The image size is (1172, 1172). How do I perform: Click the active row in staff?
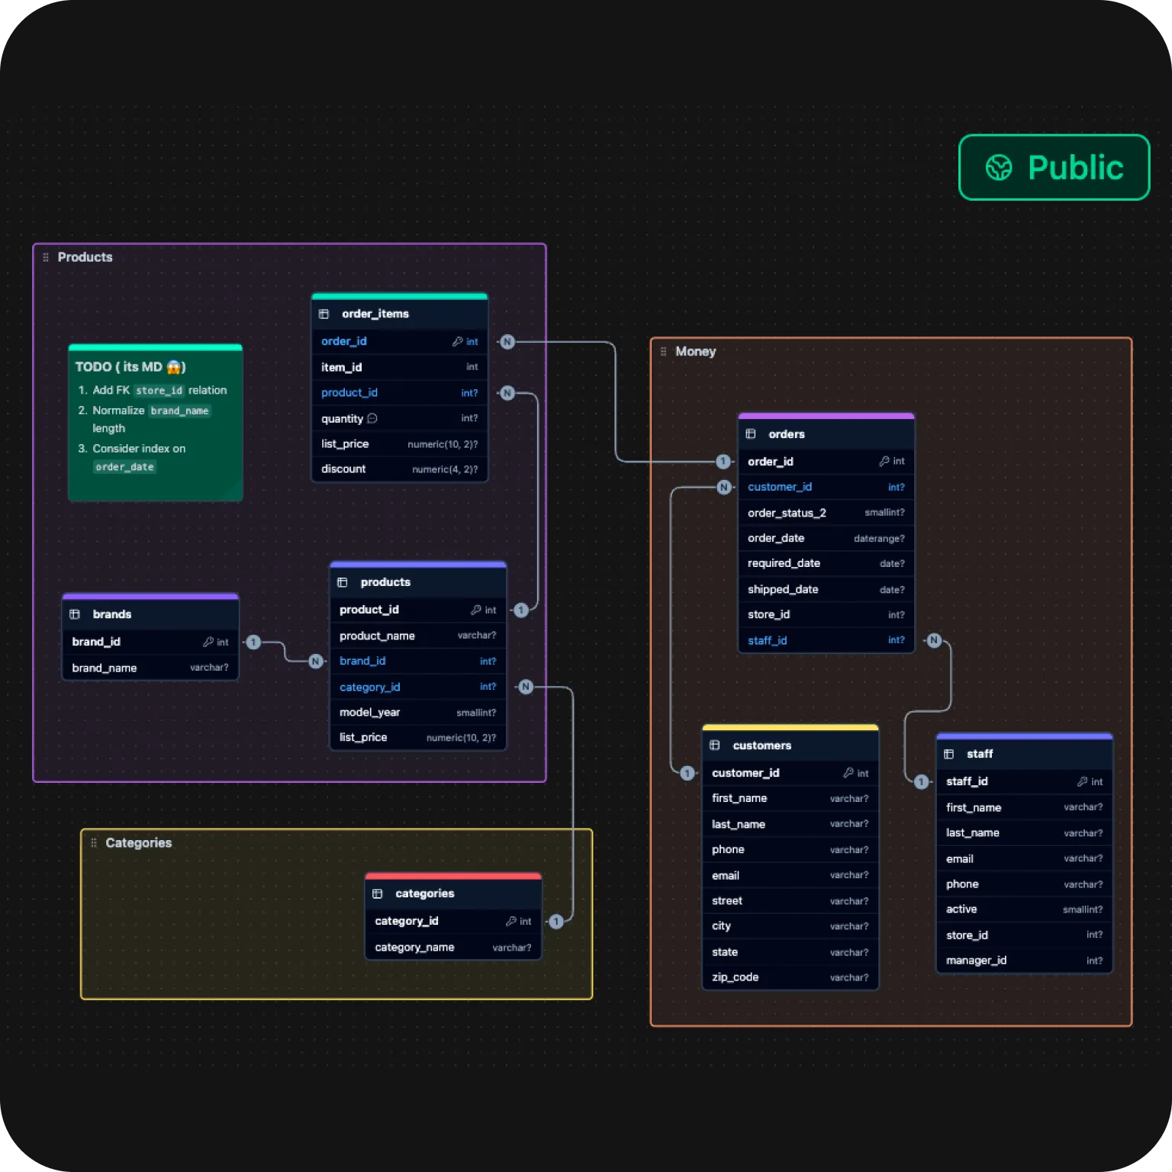[x=1025, y=909]
